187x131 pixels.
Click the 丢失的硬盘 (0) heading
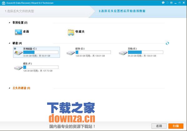(21, 88)
